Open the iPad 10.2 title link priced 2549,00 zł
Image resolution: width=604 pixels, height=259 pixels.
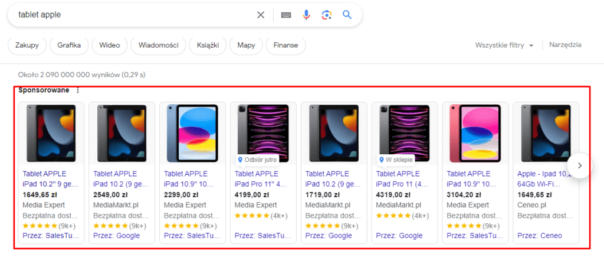[x=122, y=179]
